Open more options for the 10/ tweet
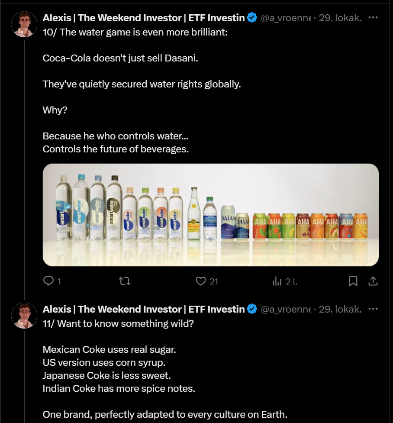Viewport: 393px width, 423px height. pyautogui.click(x=373, y=18)
